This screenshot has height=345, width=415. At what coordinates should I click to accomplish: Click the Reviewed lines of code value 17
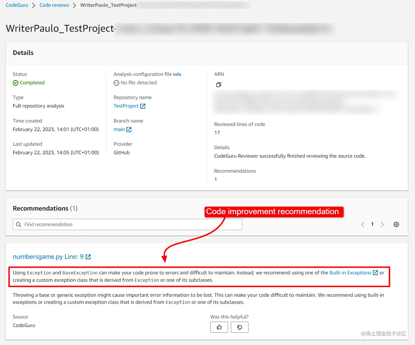(217, 133)
